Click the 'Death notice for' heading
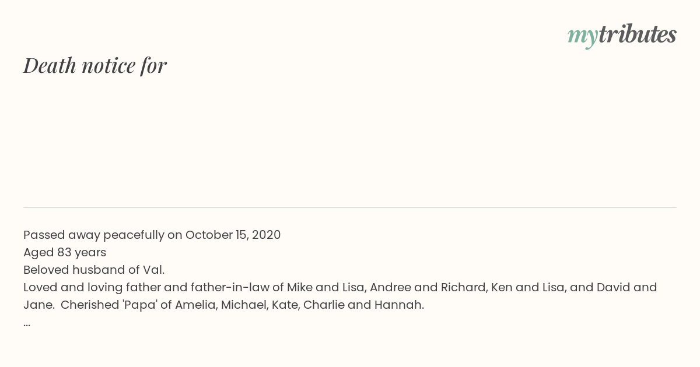700x367 pixels. click(95, 65)
